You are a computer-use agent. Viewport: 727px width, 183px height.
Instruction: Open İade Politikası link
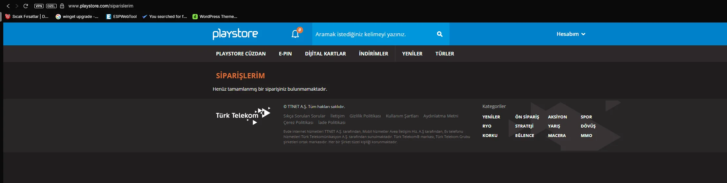(x=332, y=122)
